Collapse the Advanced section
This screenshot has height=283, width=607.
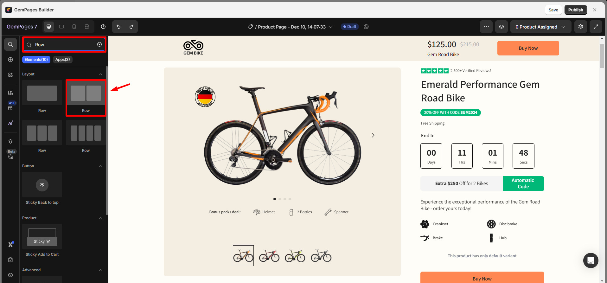click(x=101, y=270)
